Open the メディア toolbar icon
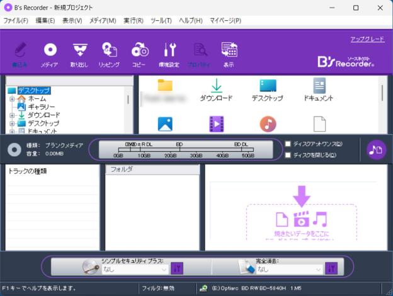 (50, 55)
